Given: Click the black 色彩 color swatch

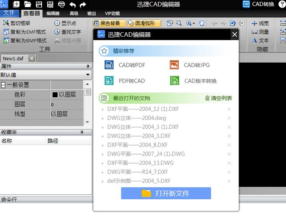Looking at the screenshot, I should 55,95.
